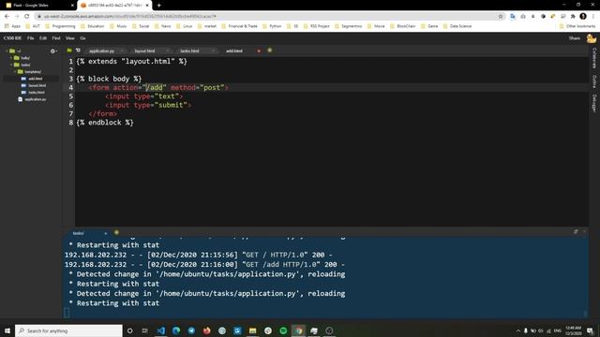Open the Google Translate extension icon
This screenshot has width=600, height=337.
(x=513, y=17)
